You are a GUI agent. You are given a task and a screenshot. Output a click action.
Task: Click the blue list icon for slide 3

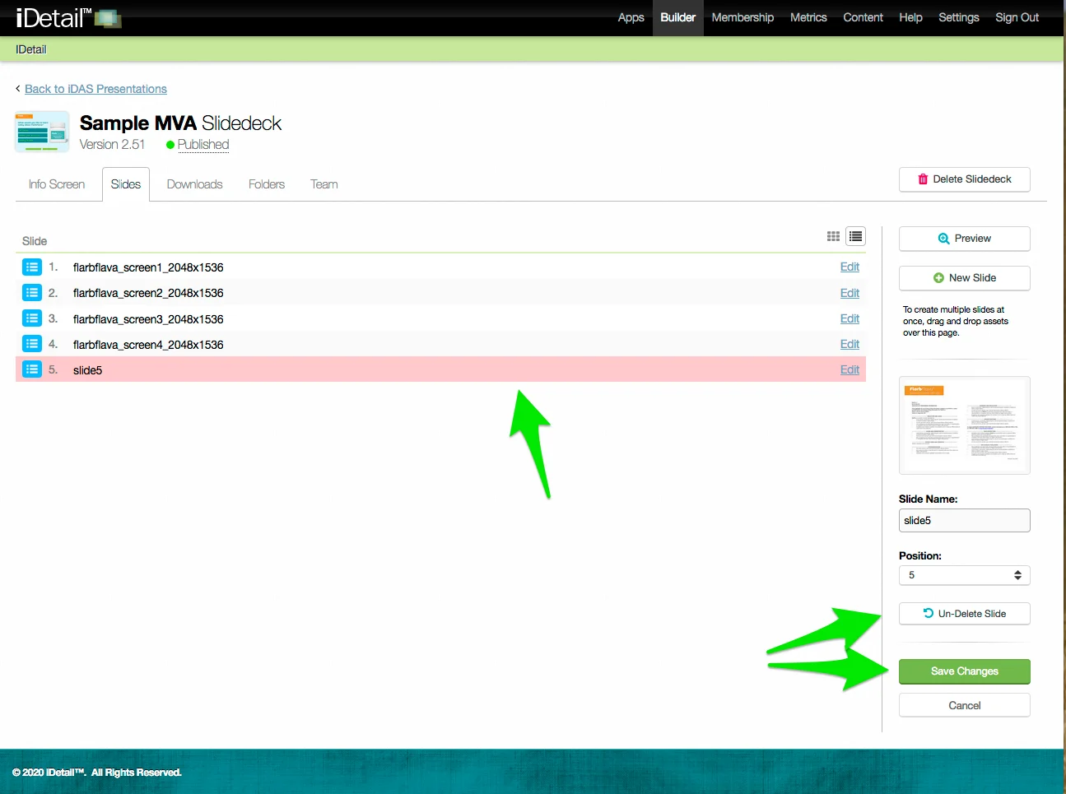32,318
